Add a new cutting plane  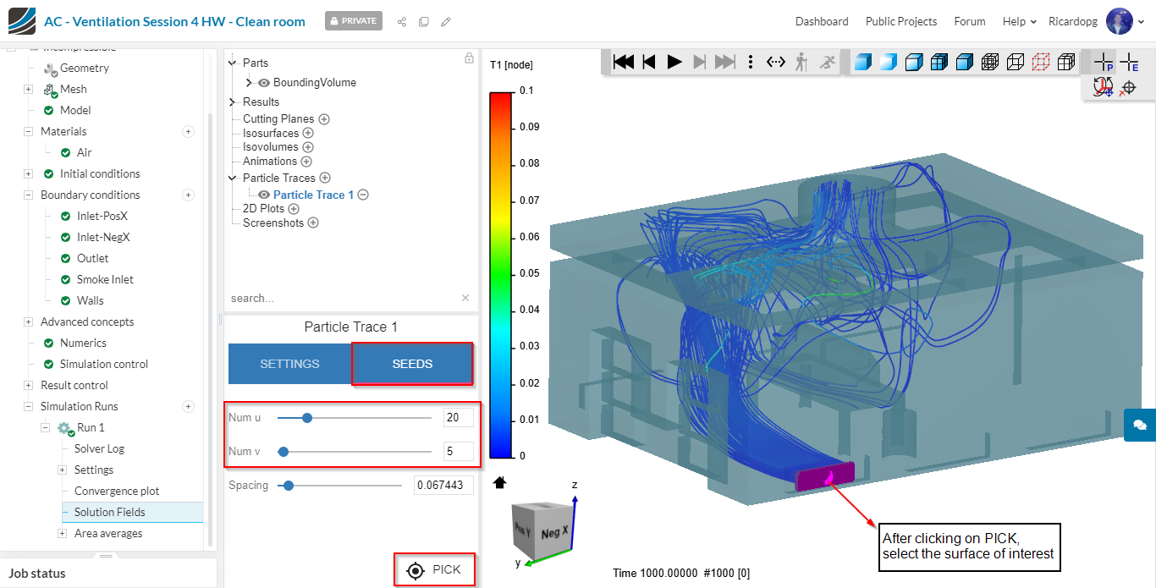324,119
